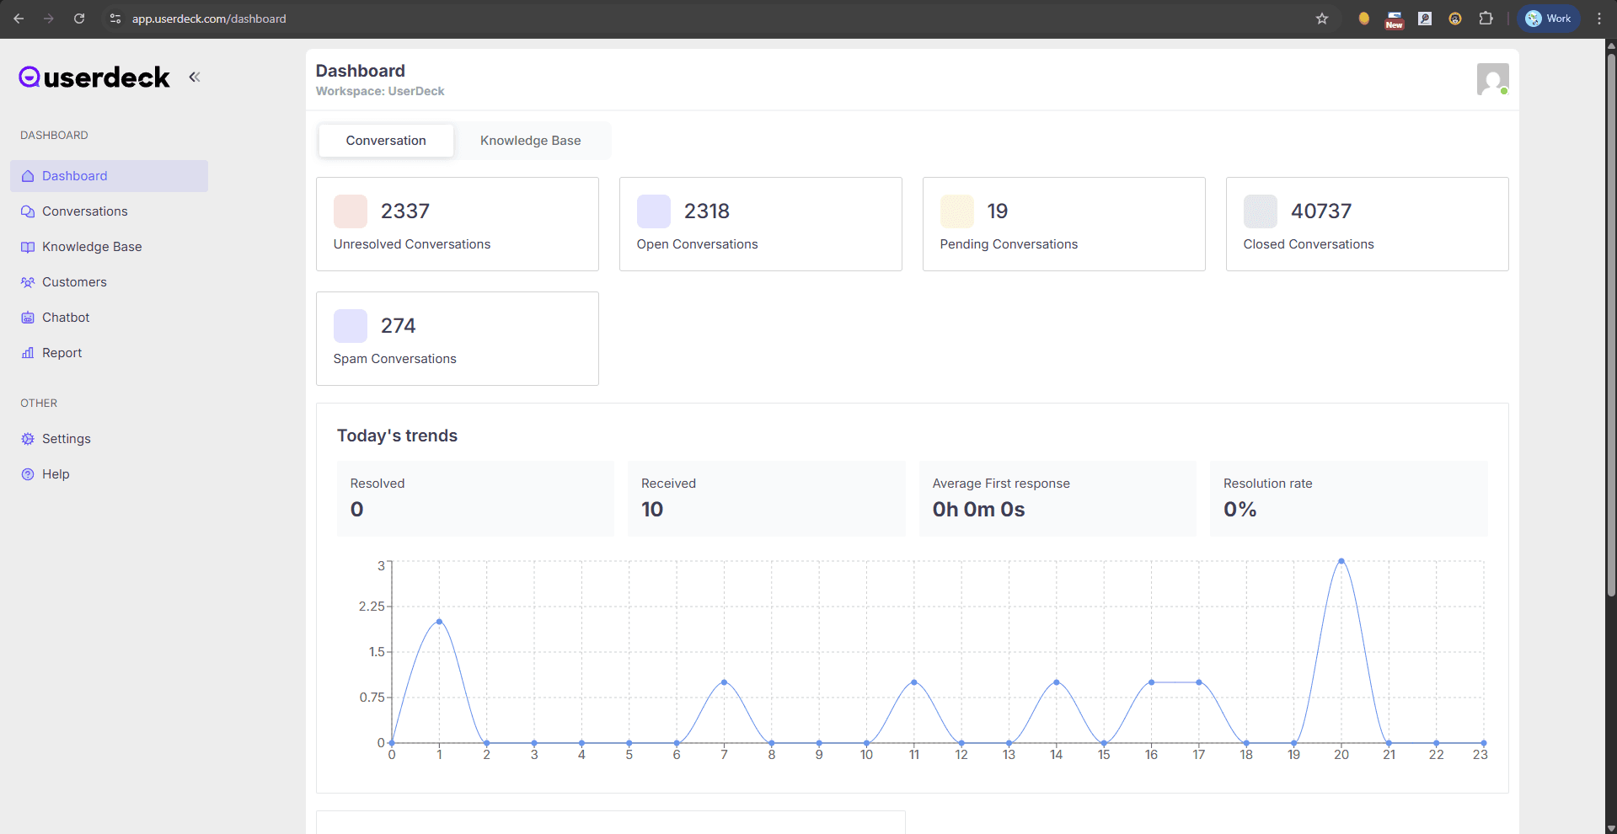Open Report via bar chart icon
Screen dimensions: 1617x834
click(28, 353)
